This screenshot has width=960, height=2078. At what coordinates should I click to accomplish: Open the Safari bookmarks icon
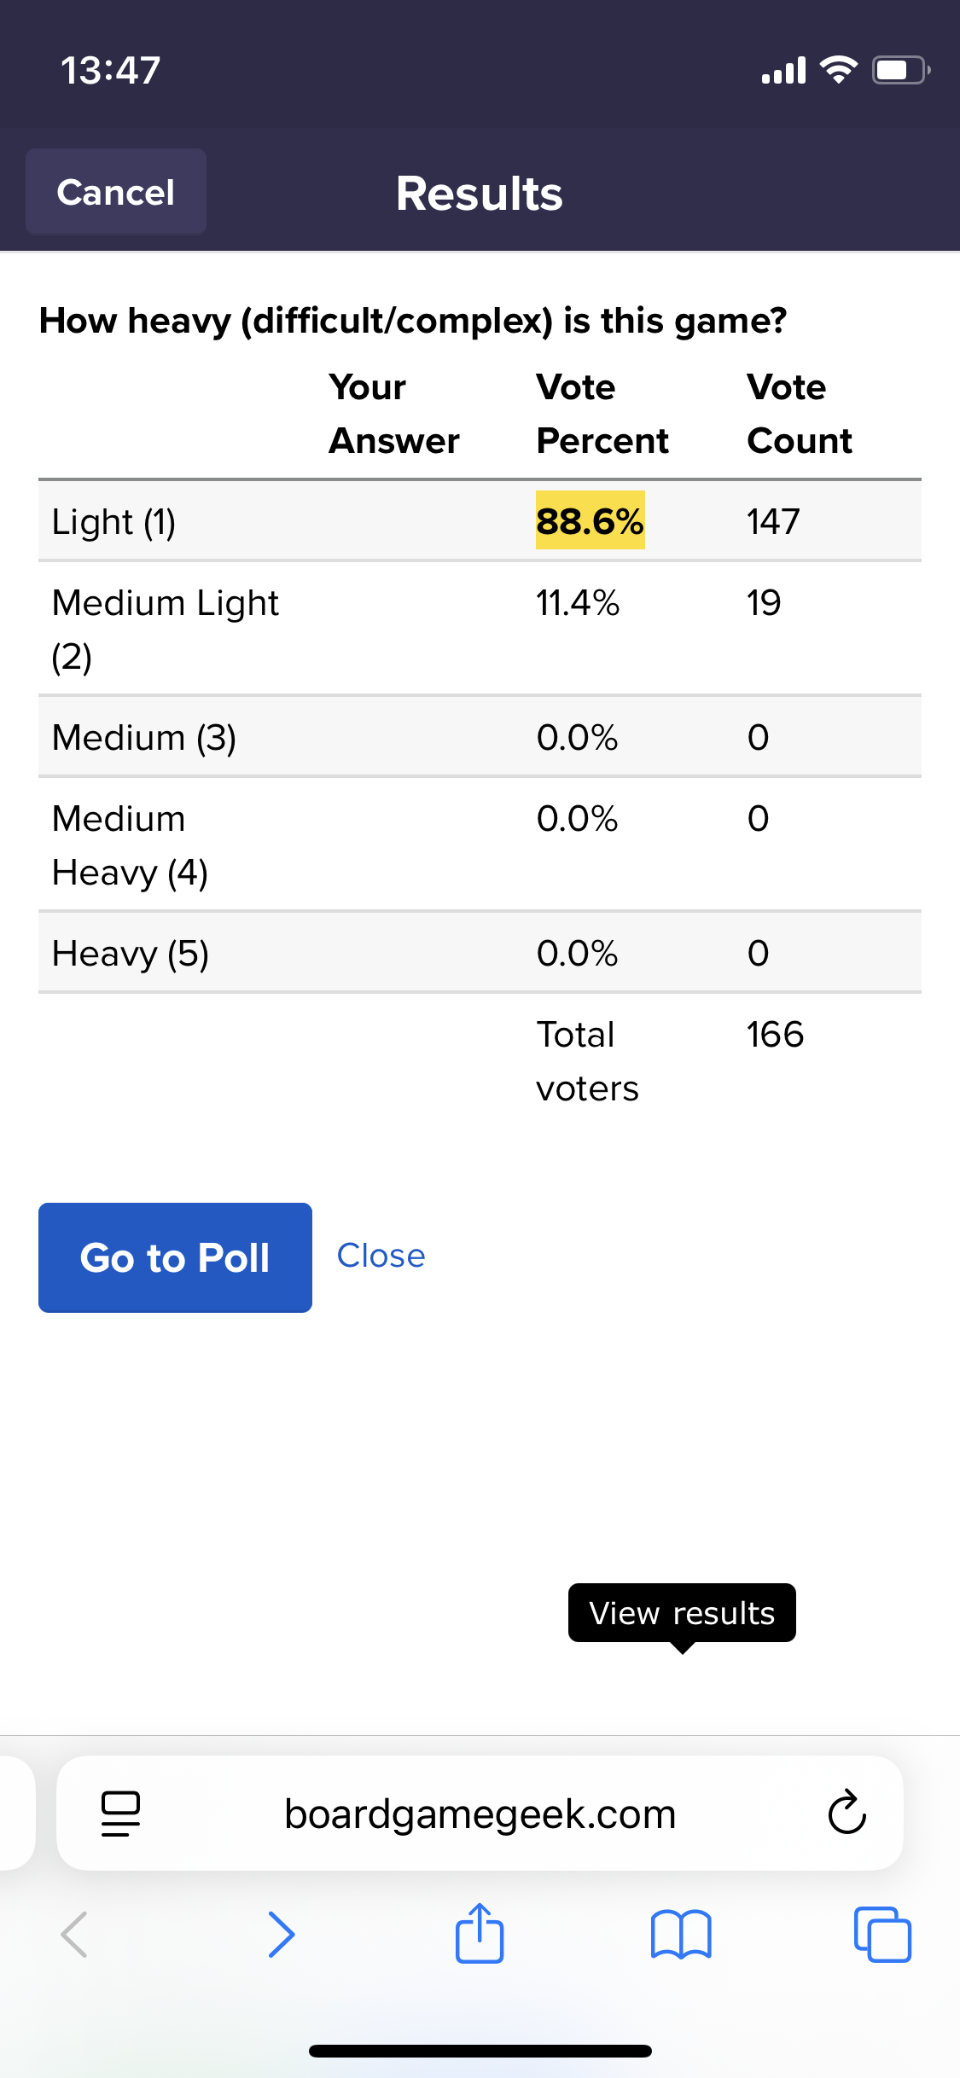click(x=681, y=1935)
